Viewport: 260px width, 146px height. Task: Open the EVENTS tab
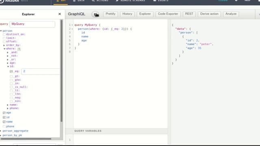[161, 1]
